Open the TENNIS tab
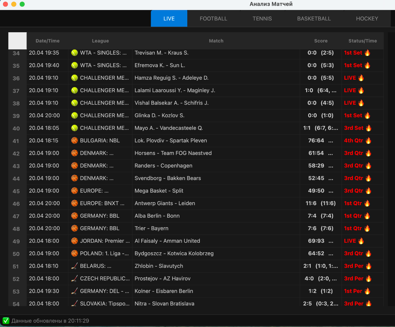395x327 pixels. (262, 19)
